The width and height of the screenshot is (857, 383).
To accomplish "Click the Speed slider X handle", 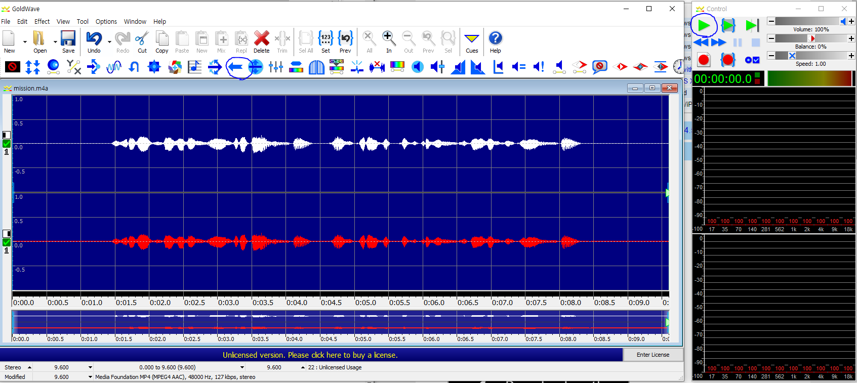I will (792, 56).
